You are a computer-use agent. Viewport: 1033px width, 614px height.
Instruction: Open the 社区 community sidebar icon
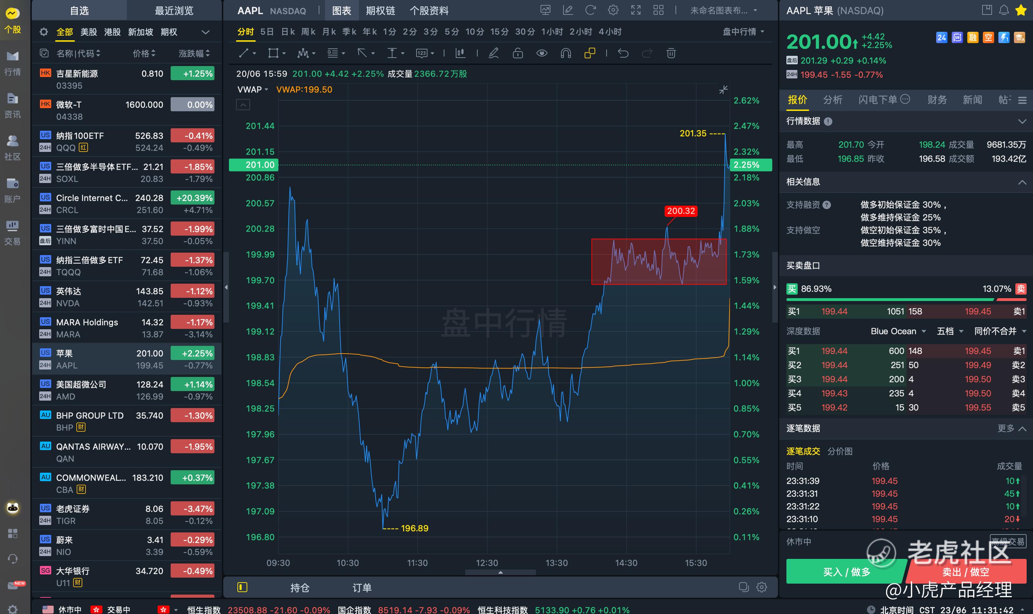click(12, 148)
